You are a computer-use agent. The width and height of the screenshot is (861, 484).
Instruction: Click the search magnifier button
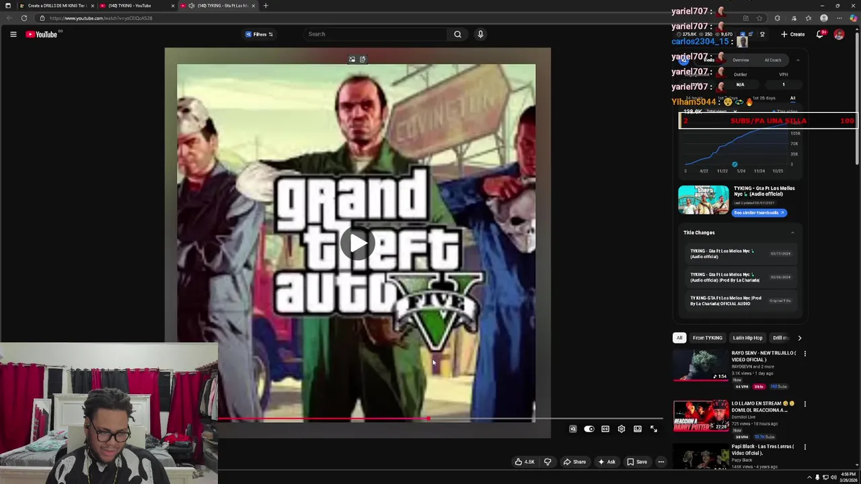457,34
